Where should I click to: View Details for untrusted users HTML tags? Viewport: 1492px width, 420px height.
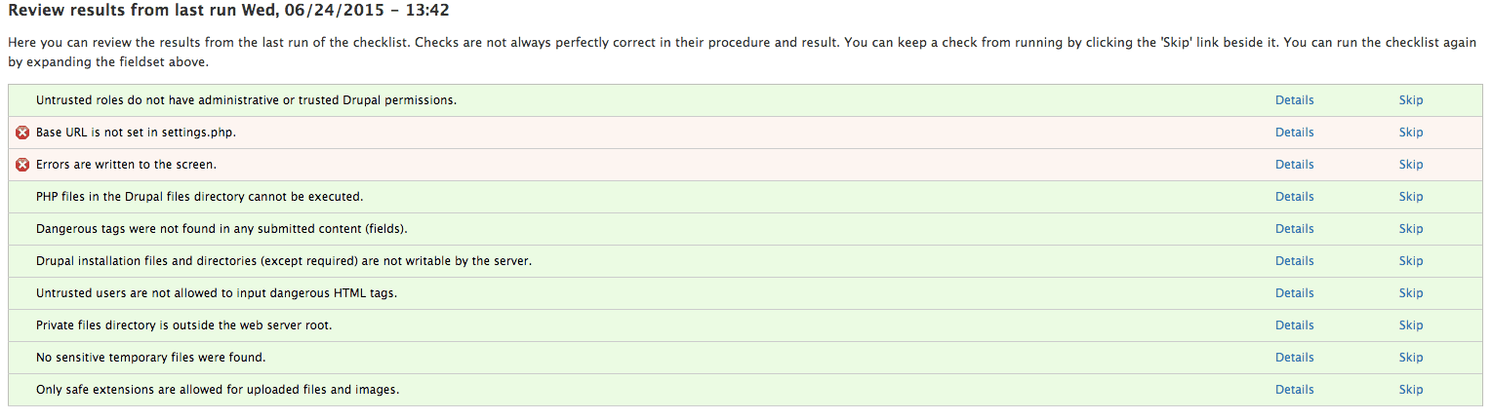[1294, 293]
